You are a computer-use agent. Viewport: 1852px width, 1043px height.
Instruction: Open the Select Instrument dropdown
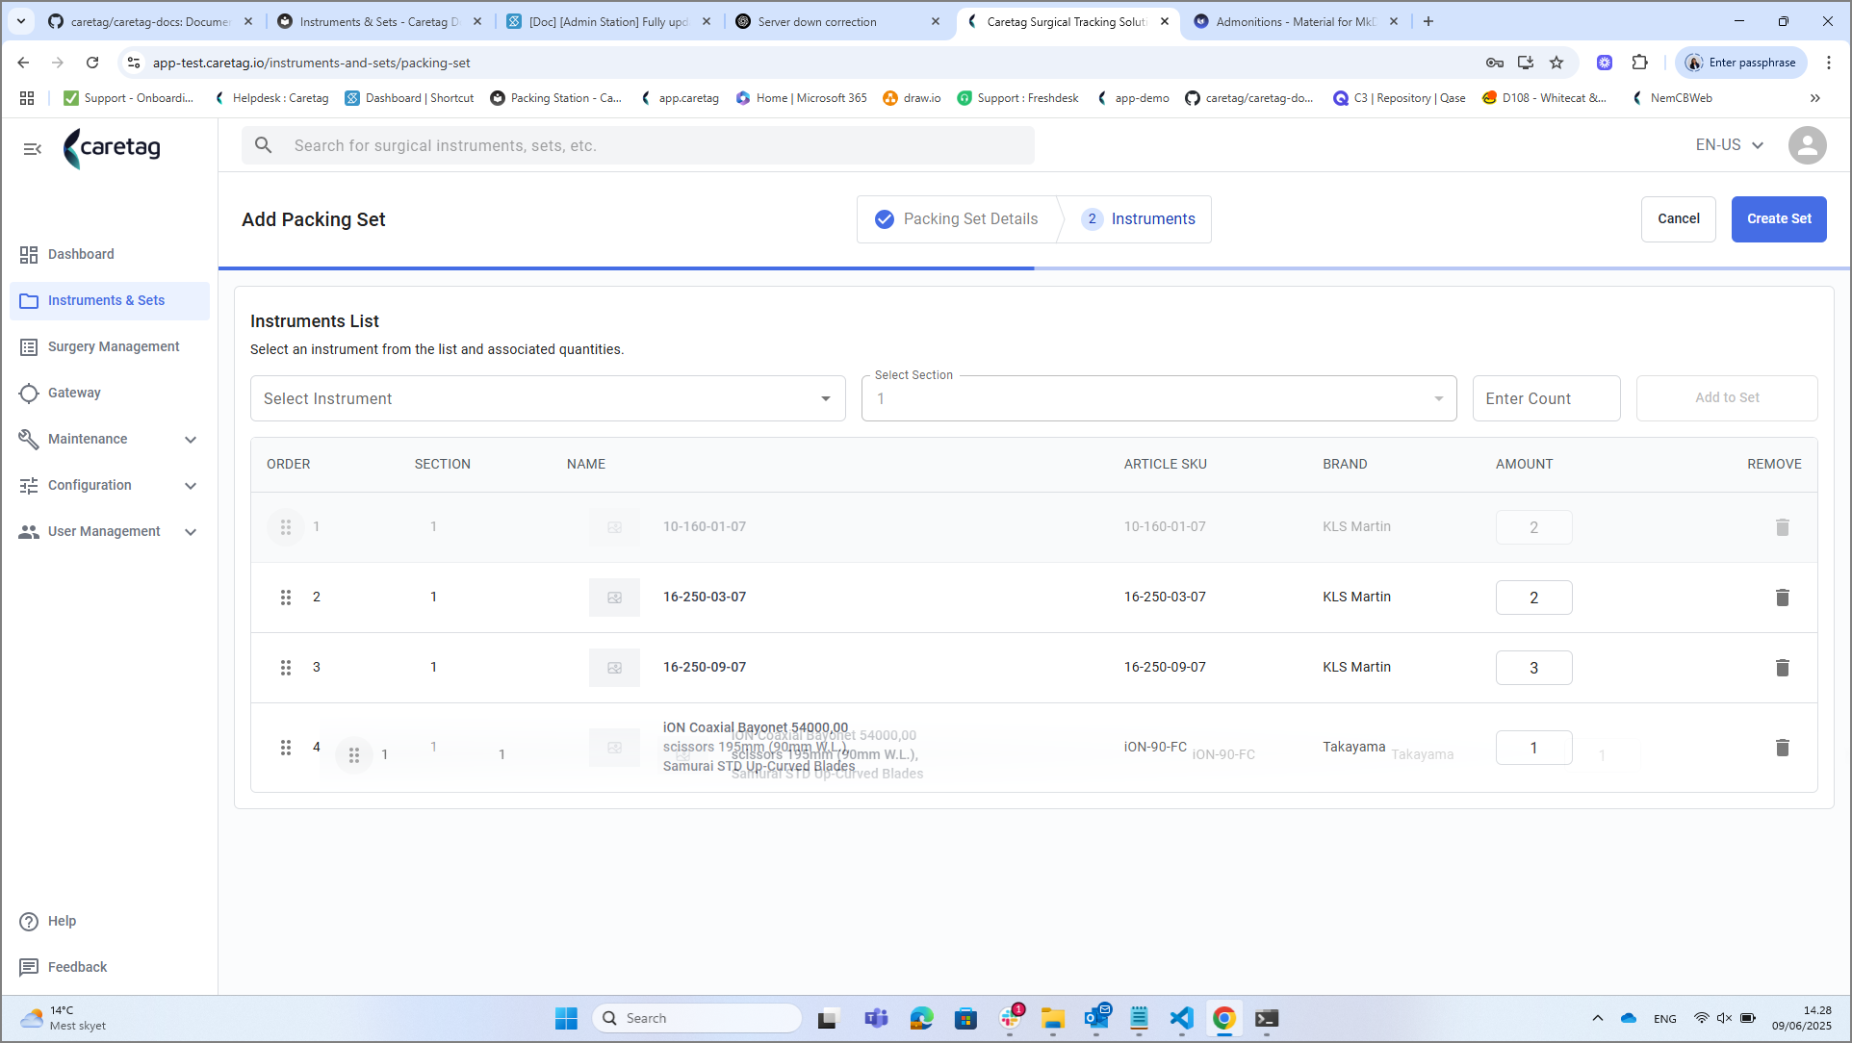tap(548, 398)
